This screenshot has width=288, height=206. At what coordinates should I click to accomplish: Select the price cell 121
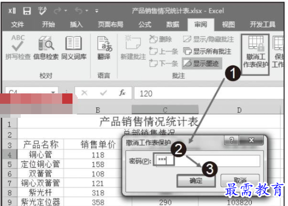(98, 183)
